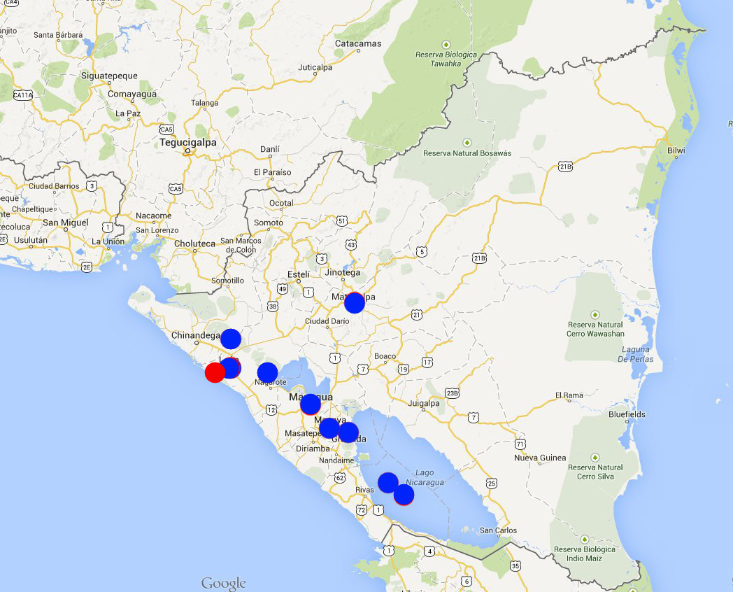733x592 pixels.
Task: Click the Tegucigalpa city label
Action: tap(188, 142)
